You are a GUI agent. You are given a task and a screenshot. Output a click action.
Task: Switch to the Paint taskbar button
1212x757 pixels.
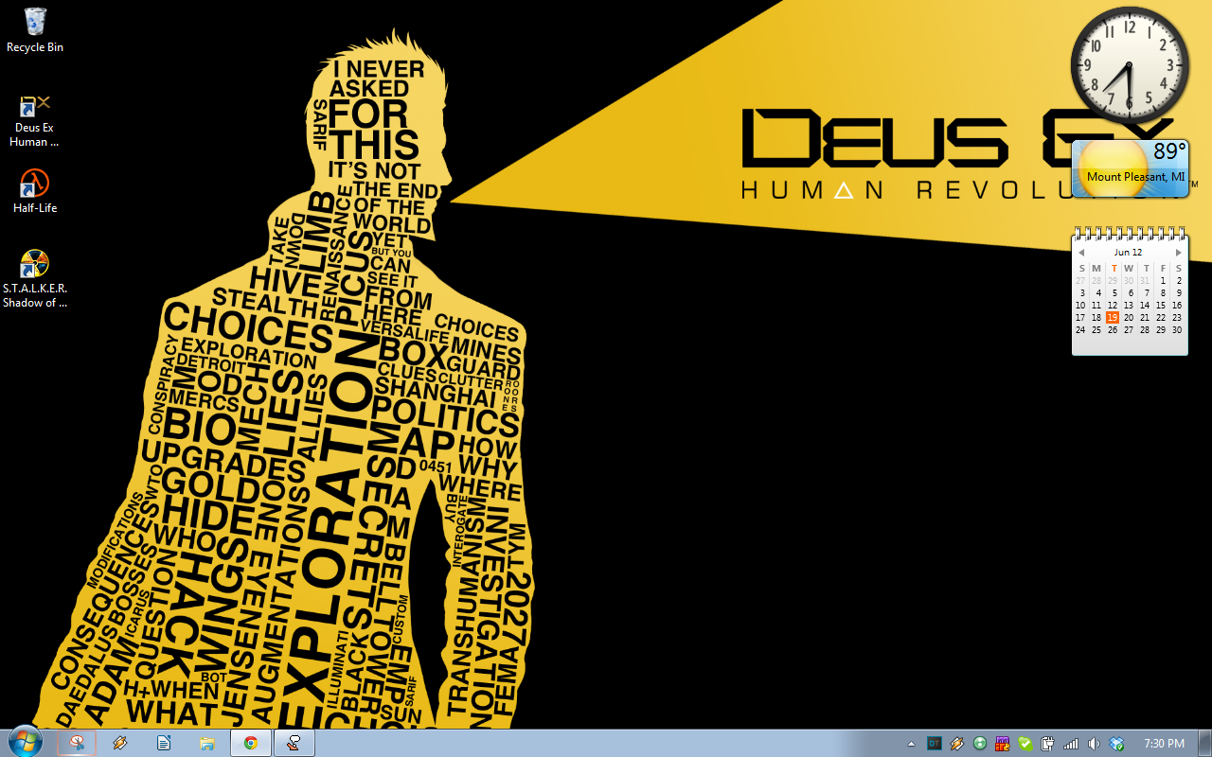[x=294, y=743]
